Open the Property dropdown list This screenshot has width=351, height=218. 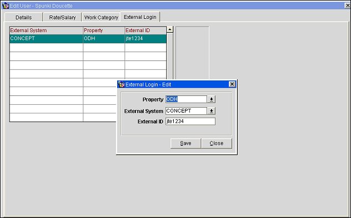click(x=211, y=99)
